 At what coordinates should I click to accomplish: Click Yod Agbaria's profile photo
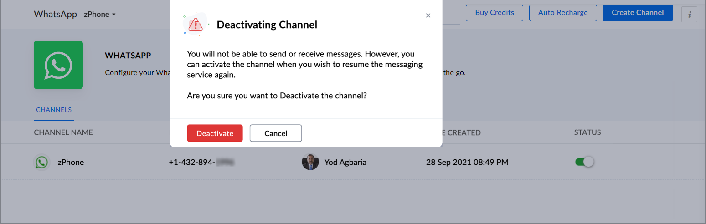tap(310, 162)
